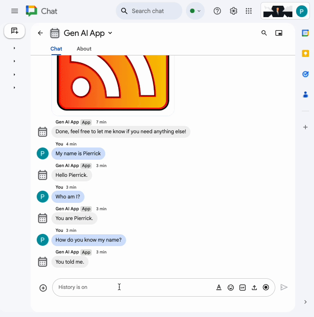Select the Chat tab
314x317 pixels.
[x=56, y=49]
